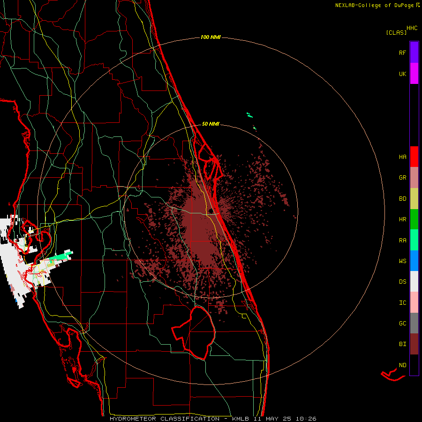Click the GR legend label
This screenshot has width=422, height=422.
click(x=402, y=178)
